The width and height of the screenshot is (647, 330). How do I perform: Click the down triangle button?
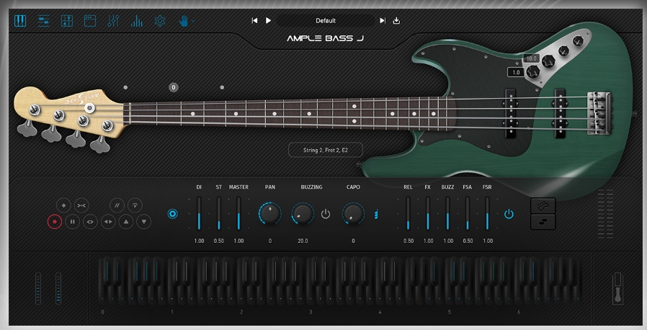coord(143,222)
